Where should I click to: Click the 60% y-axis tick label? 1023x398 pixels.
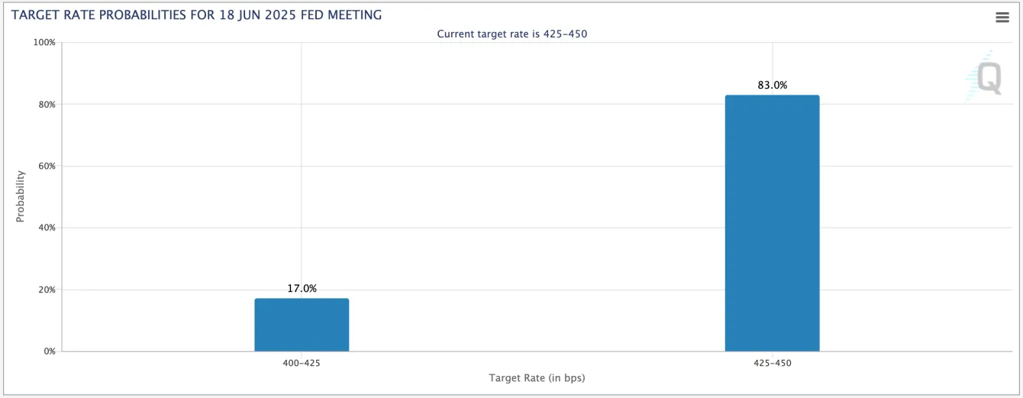point(47,167)
